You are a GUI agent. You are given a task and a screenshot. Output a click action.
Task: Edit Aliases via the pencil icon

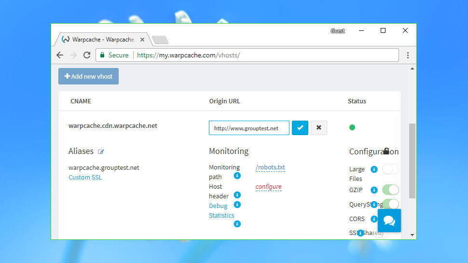pyautogui.click(x=101, y=152)
